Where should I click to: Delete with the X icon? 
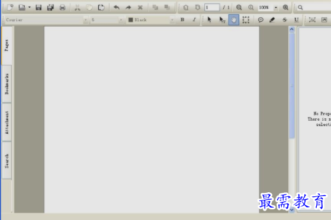coord(140,8)
